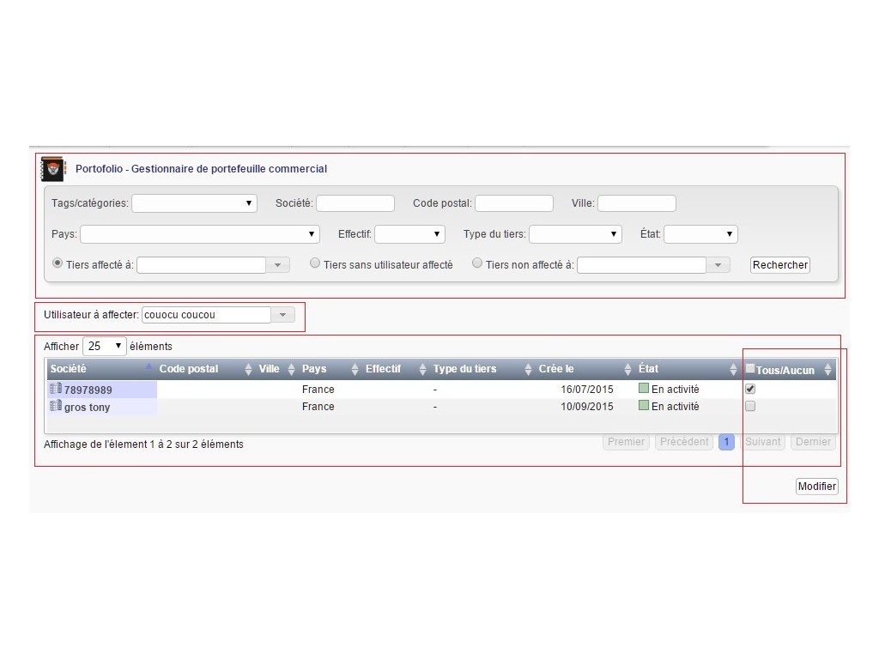Focus the Code postal text field
Image resolution: width=879 pixels, height=659 pixels.
tap(514, 203)
